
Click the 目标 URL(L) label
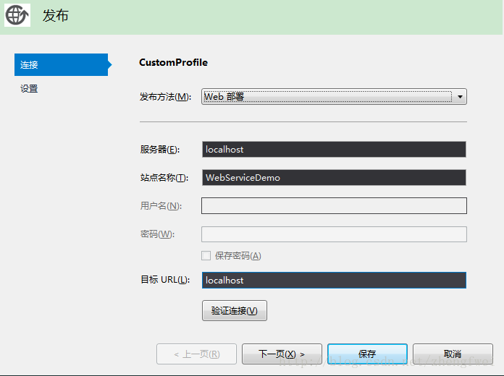(x=165, y=280)
